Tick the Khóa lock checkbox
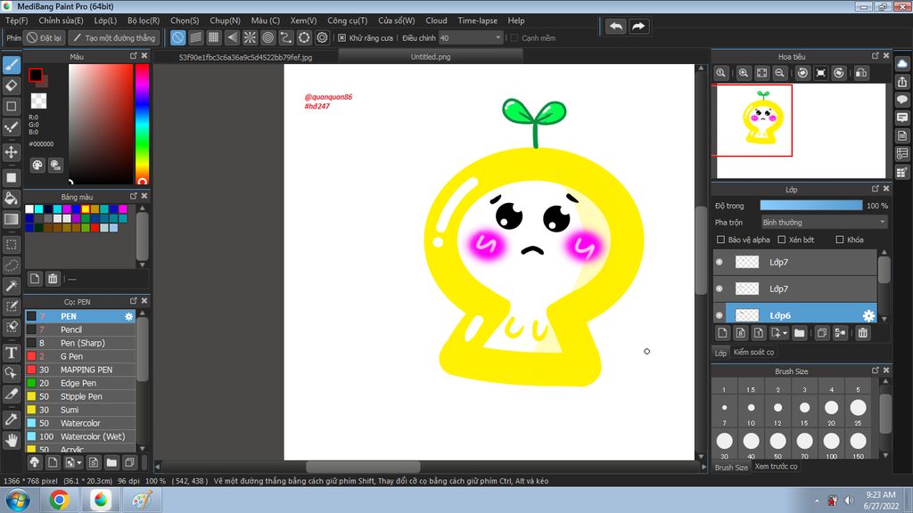This screenshot has width=913, height=513. [x=840, y=240]
